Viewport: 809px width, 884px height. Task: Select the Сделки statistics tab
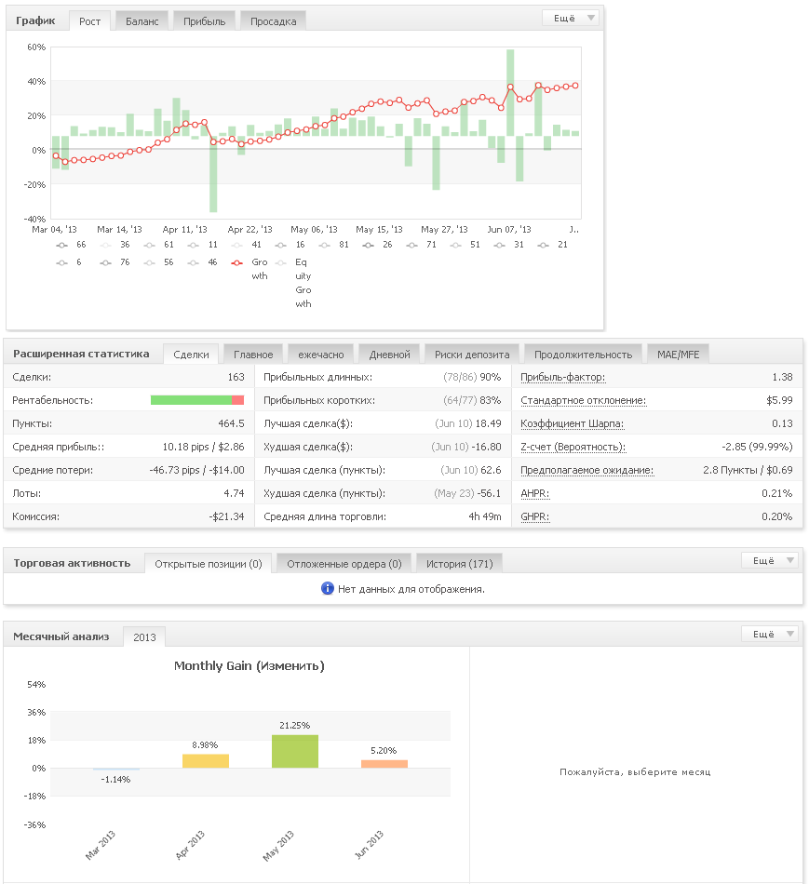(x=191, y=355)
